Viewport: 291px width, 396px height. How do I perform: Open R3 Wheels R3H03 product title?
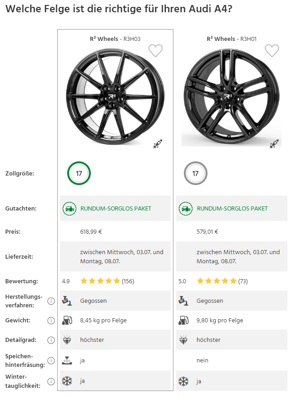click(x=115, y=39)
